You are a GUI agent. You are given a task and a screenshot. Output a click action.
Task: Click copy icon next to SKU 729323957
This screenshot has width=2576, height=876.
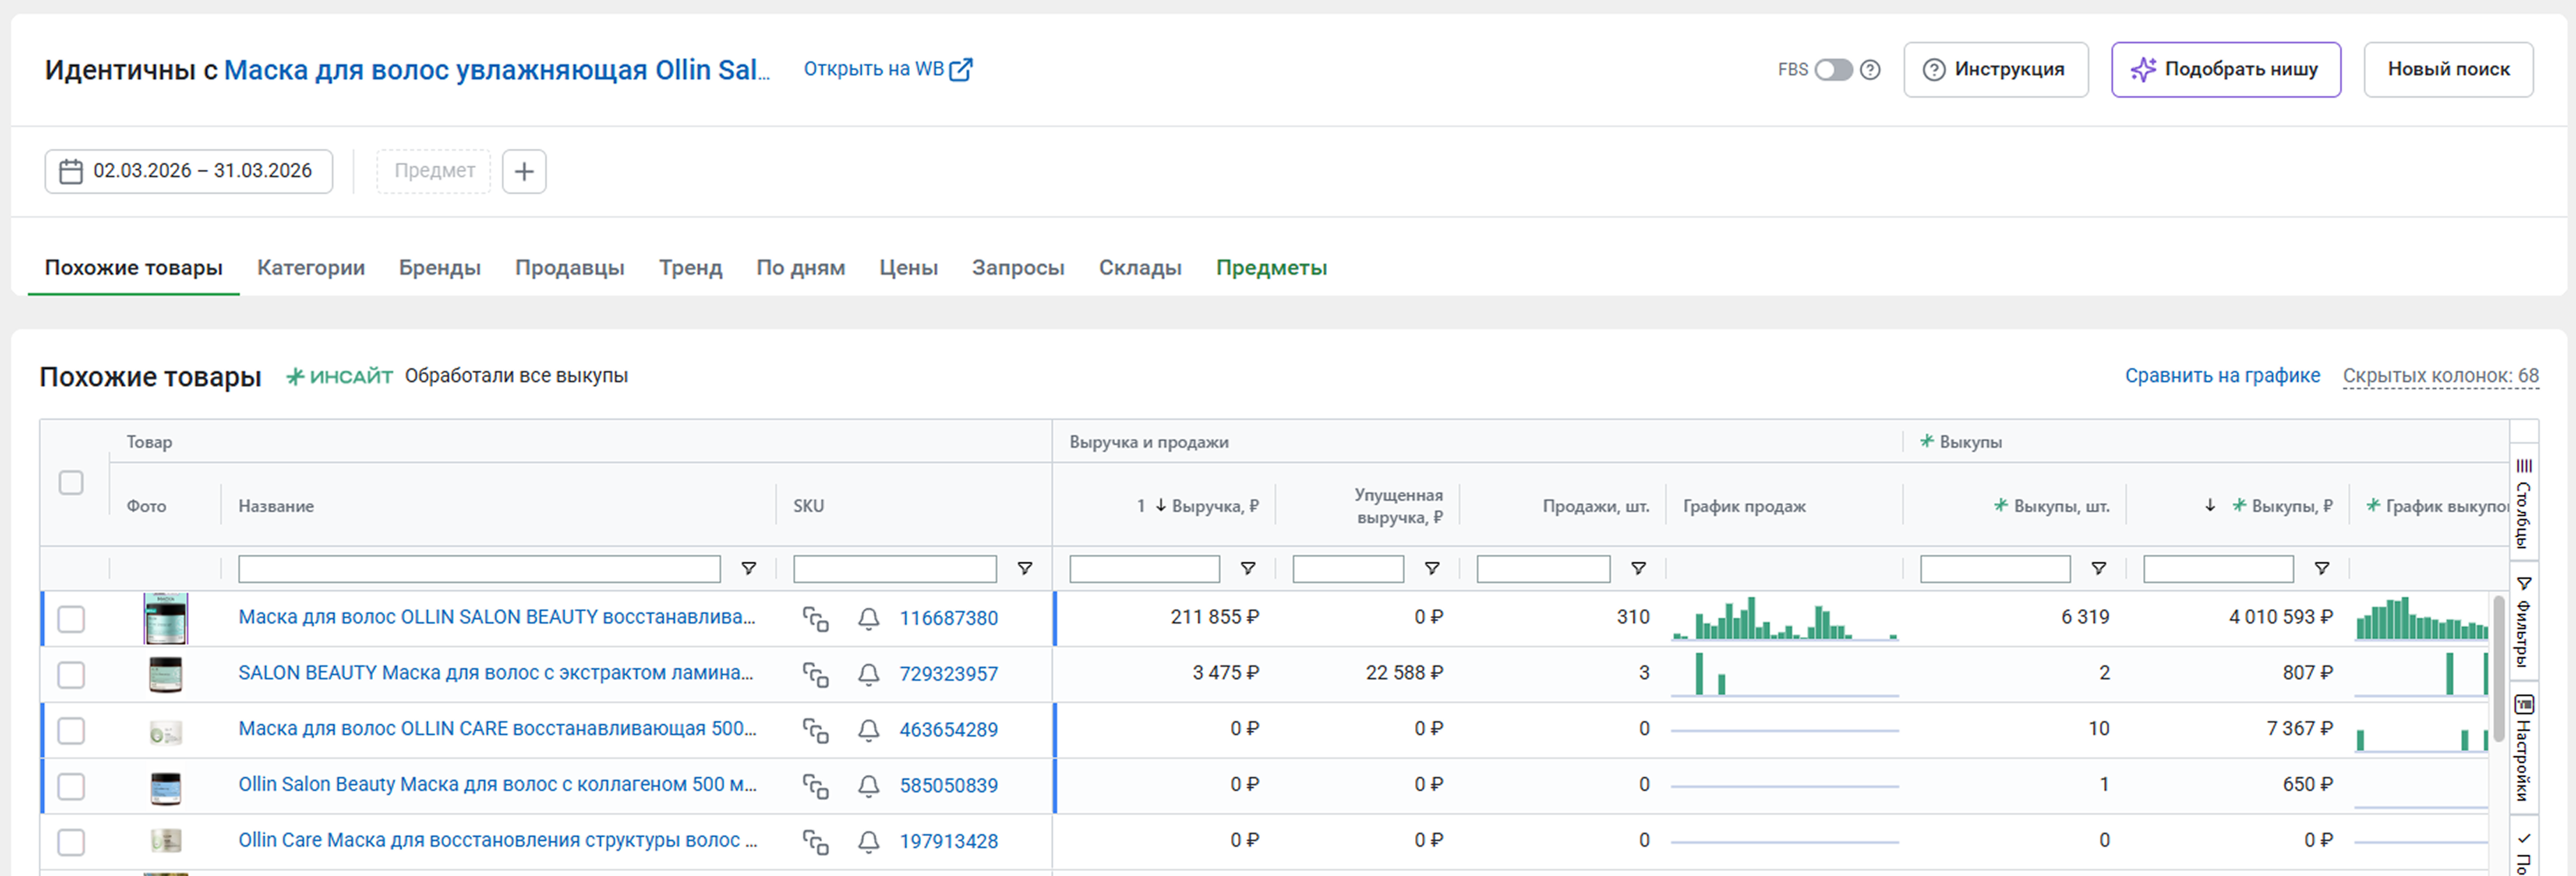[x=815, y=674]
